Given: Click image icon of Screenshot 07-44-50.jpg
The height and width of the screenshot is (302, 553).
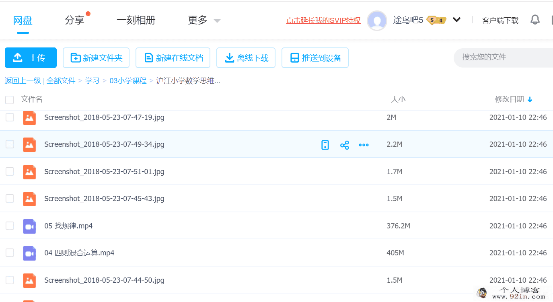Looking at the screenshot, I should click(x=29, y=280).
